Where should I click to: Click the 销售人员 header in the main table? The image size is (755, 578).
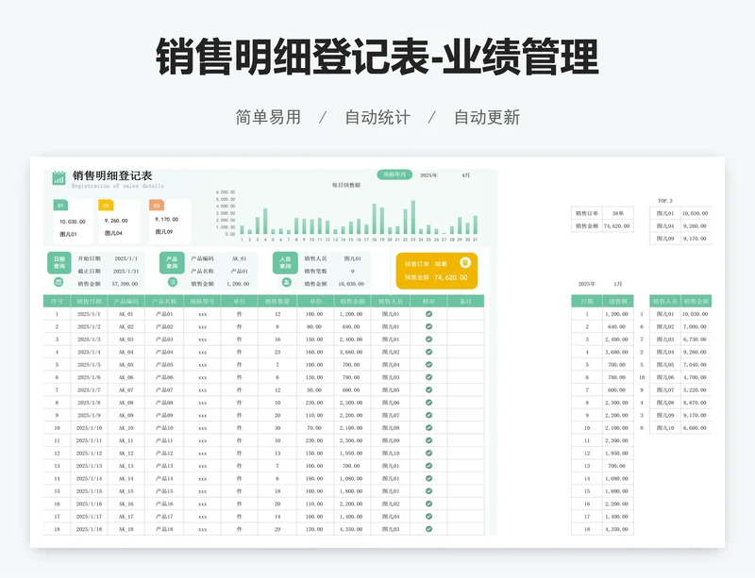tap(391, 302)
